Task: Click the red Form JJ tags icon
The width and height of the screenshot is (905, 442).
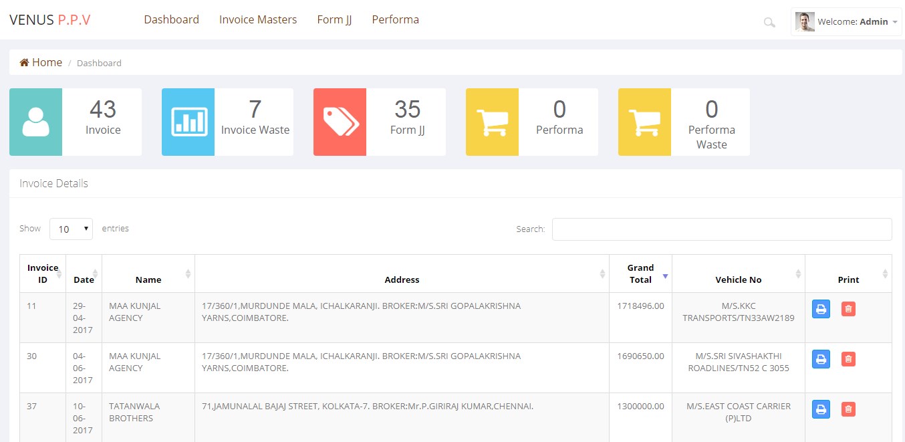Action: [x=340, y=122]
